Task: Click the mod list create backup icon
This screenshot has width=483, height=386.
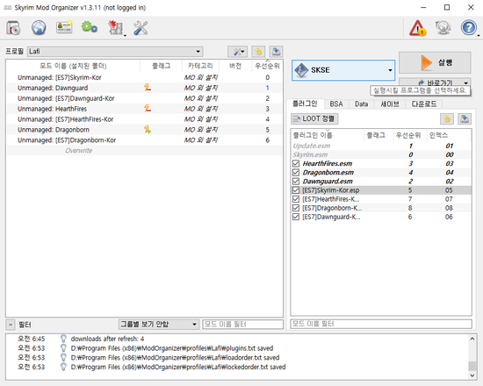Action: tap(277, 52)
